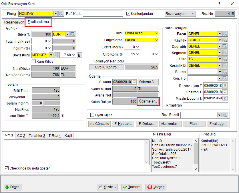Open the Döviz Kuru MERKEZ lookup icon
This screenshot has width=239, height=193.
56,55
